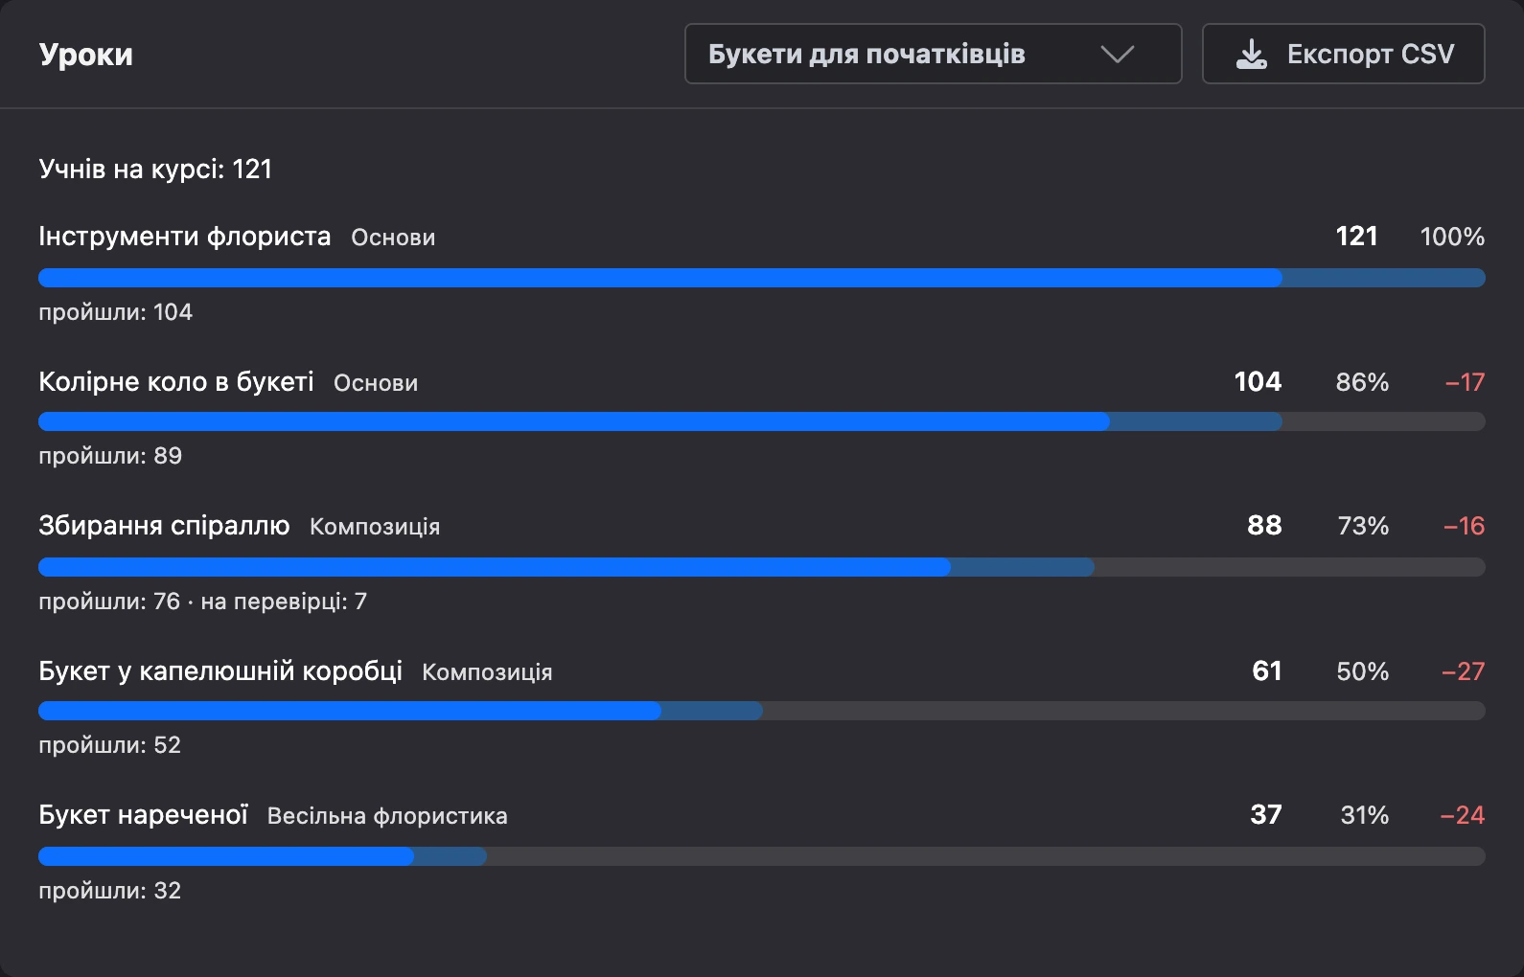This screenshot has height=977, width=1524.
Task: Click the Основи tag next to Інструменти флориста
Action: click(x=393, y=238)
